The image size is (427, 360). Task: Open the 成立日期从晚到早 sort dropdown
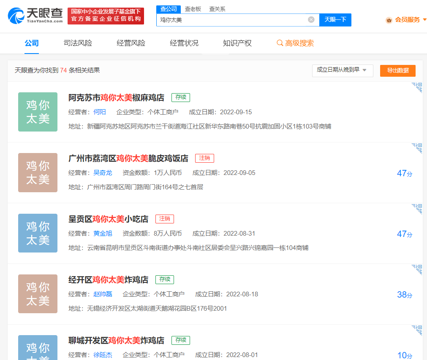coord(342,70)
